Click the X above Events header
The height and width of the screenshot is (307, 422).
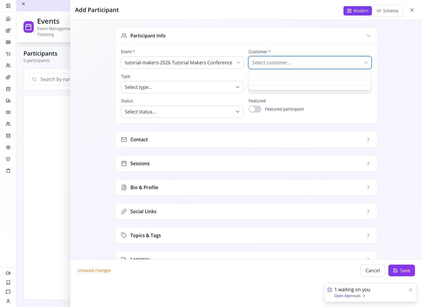pyautogui.click(x=23, y=4)
